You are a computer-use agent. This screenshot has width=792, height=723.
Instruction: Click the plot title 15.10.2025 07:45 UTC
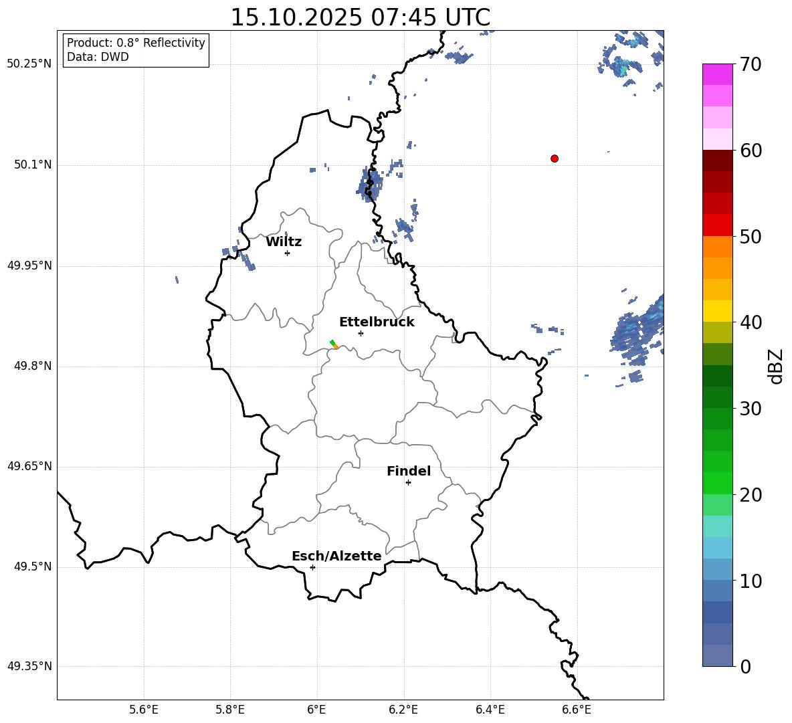click(360, 17)
